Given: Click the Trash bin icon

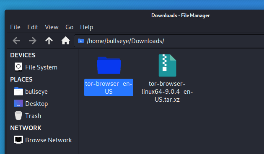Looking at the screenshot, I should point(18,116).
